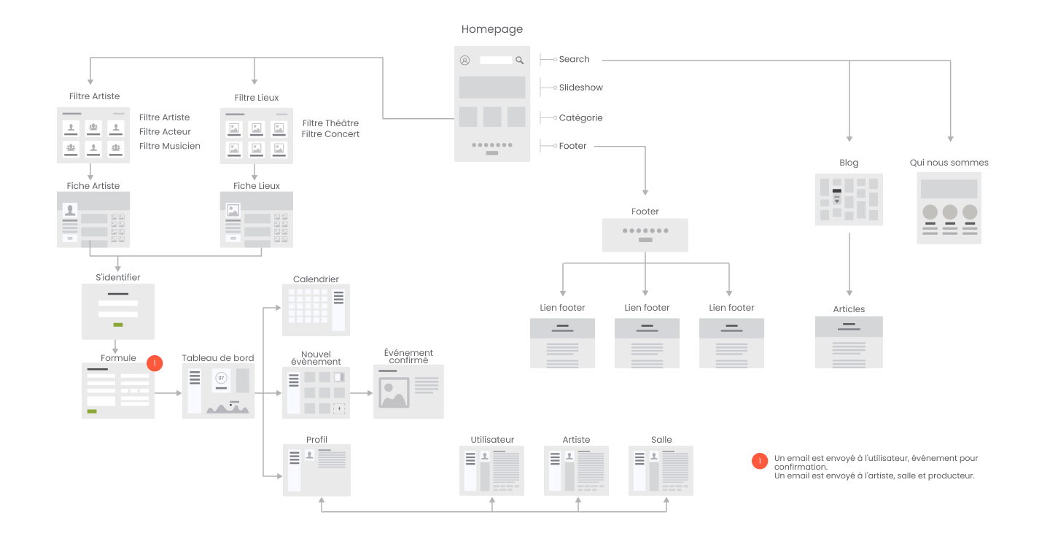Viewport: 1050px width, 547px height.
Task: Click the red badge 1 beside Formule
Action: pos(155,363)
